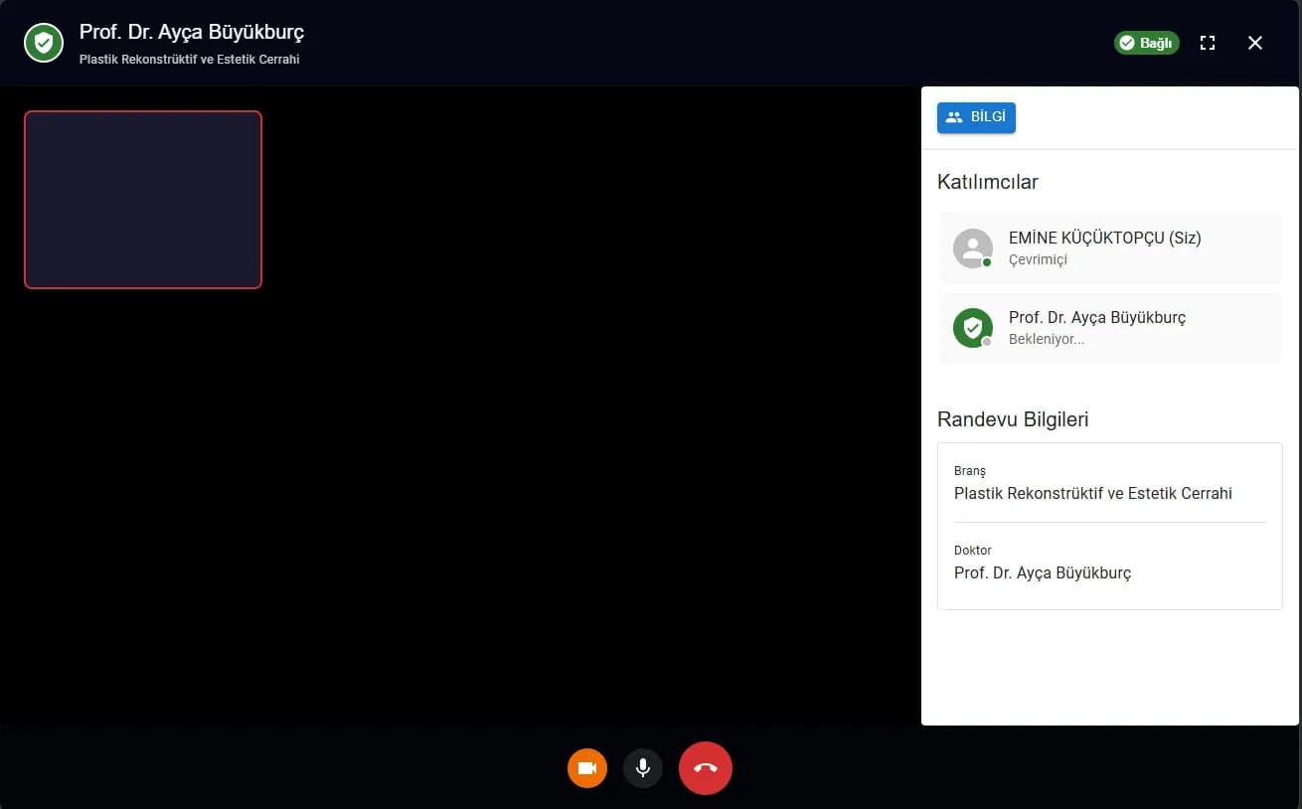
Task: Select the self-view video thumbnail
Action: point(143,200)
